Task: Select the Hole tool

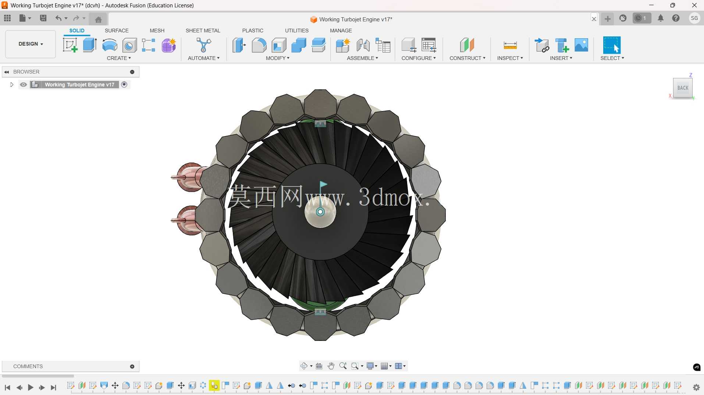Action: click(129, 45)
